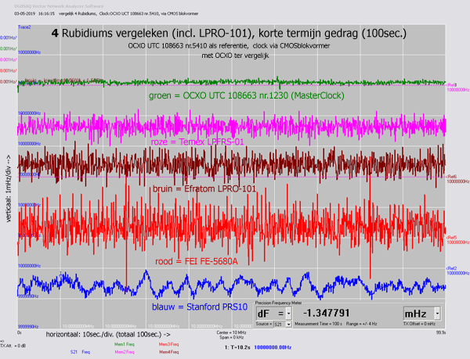Click the blue Ref2 marker at right edge

[452, 268]
